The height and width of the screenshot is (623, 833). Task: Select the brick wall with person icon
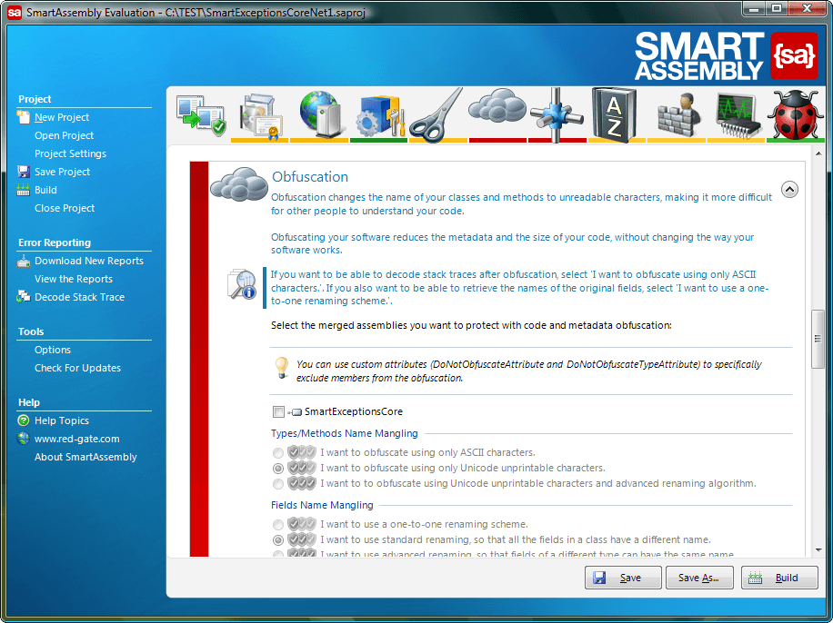[x=677, y=114]
